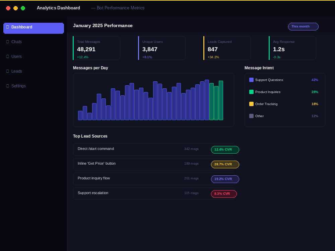This screenshot has height=251, width=335.
Task: Click the Other gray swatch
Action: [251, 116]
